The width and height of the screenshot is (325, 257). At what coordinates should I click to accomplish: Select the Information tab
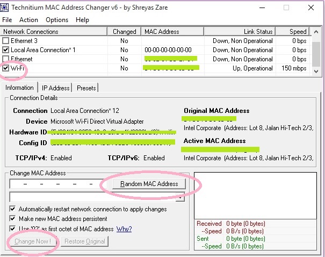(x=19, y=88)
